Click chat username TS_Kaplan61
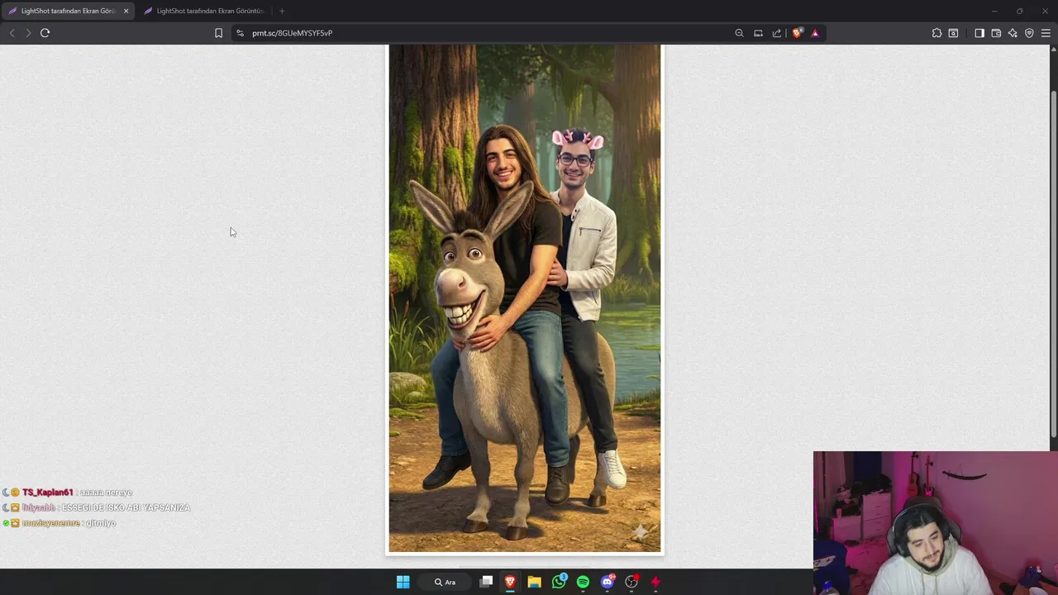The width and height of the screenshot is (1058, 595). pyautogui.click(x=48, y=493)
